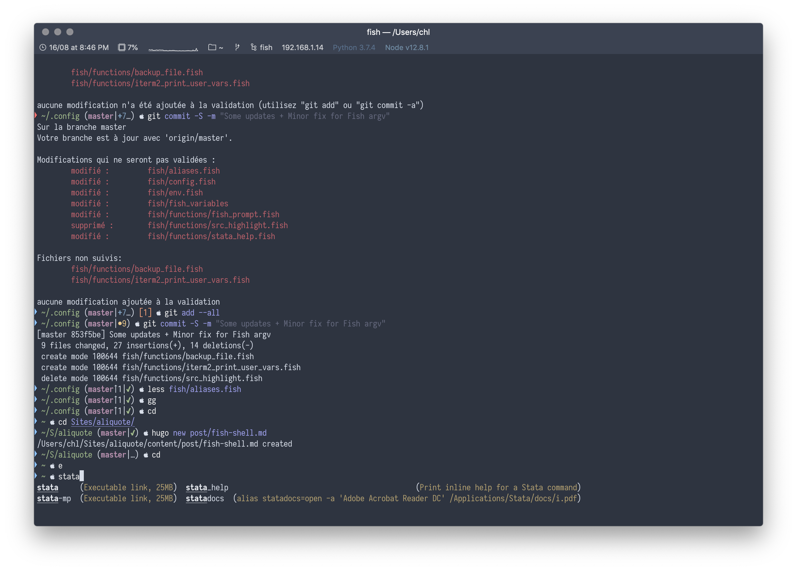The height and width of the screenshot is (571, 797).
Task: Select the stata completion suggestion
Action: pos(48,488)
